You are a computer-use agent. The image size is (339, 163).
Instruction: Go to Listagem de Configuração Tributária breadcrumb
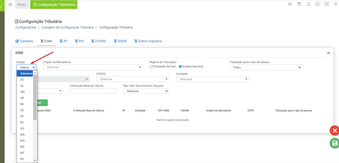pyautogui.click(x=68, y=27)
